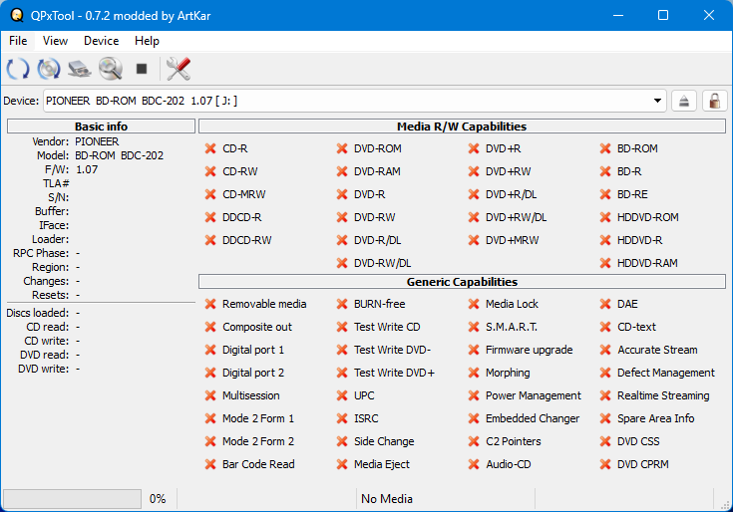Click the Media R/W Capabilities header

click(462, 127)
